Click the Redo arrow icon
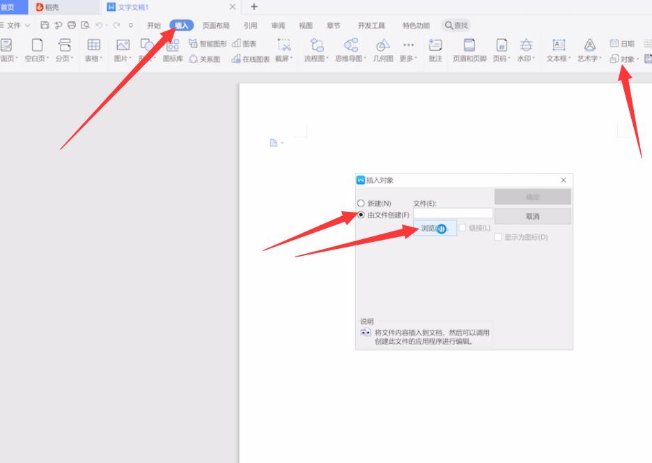This screenshot has width=652, height=463. point(117,25)
